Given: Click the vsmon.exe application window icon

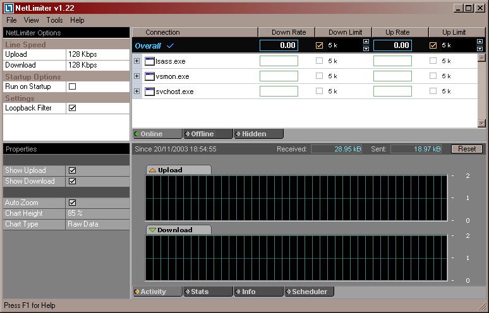Looking at the screenshot, I should click(150, 76).
